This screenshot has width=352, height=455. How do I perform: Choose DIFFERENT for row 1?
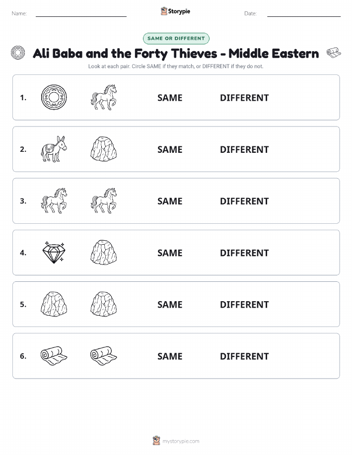pos(244,98)
